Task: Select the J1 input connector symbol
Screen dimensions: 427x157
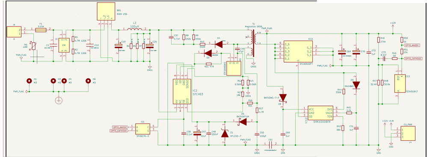Action: 14,32
